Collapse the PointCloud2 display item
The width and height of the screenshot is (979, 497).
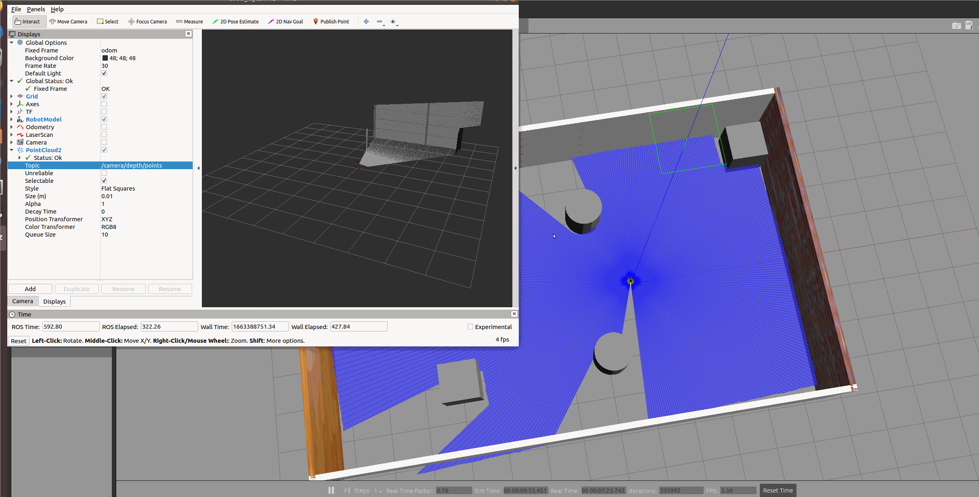point(12,150)
